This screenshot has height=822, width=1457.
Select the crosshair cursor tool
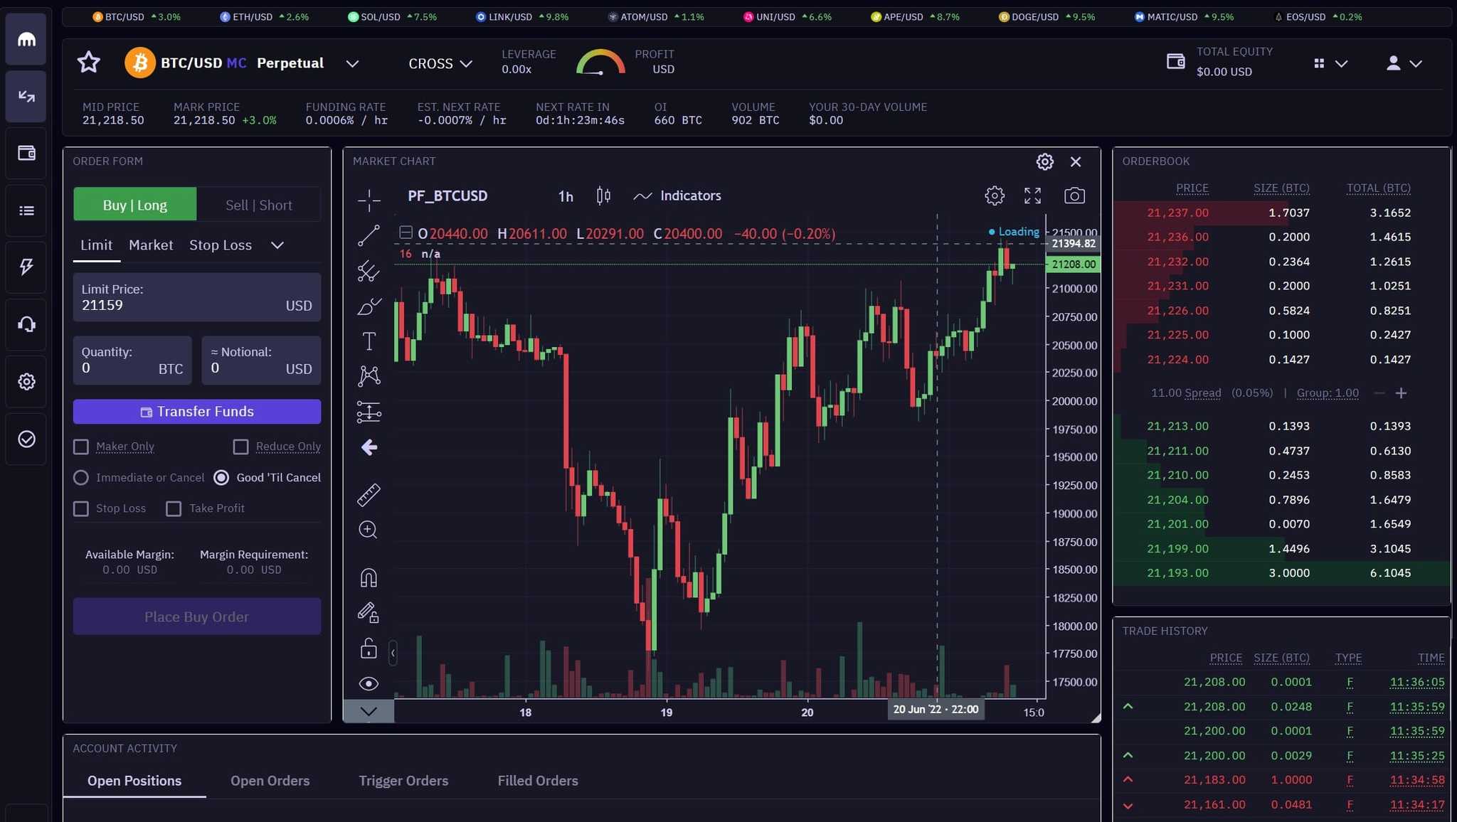368,200
